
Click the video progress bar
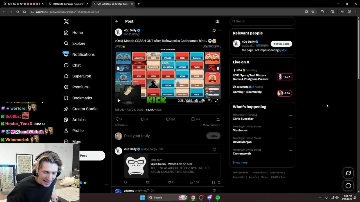tap(167, 95)
